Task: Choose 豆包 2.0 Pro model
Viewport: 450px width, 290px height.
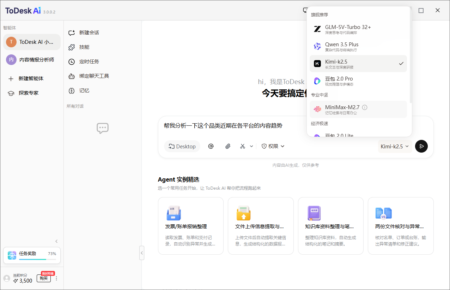Action: (x=358, y=81)
